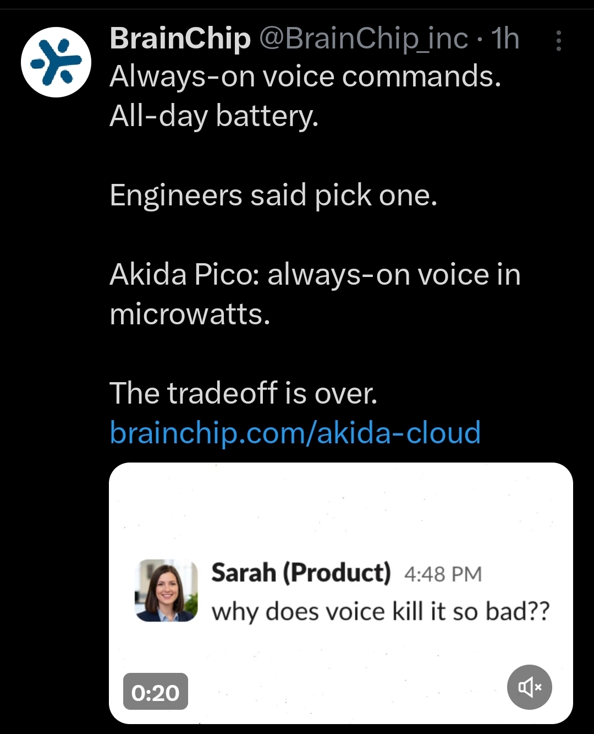Open the BrainChip profile avatar
This screenshot has width=594, height=734.
pos(56,62)
